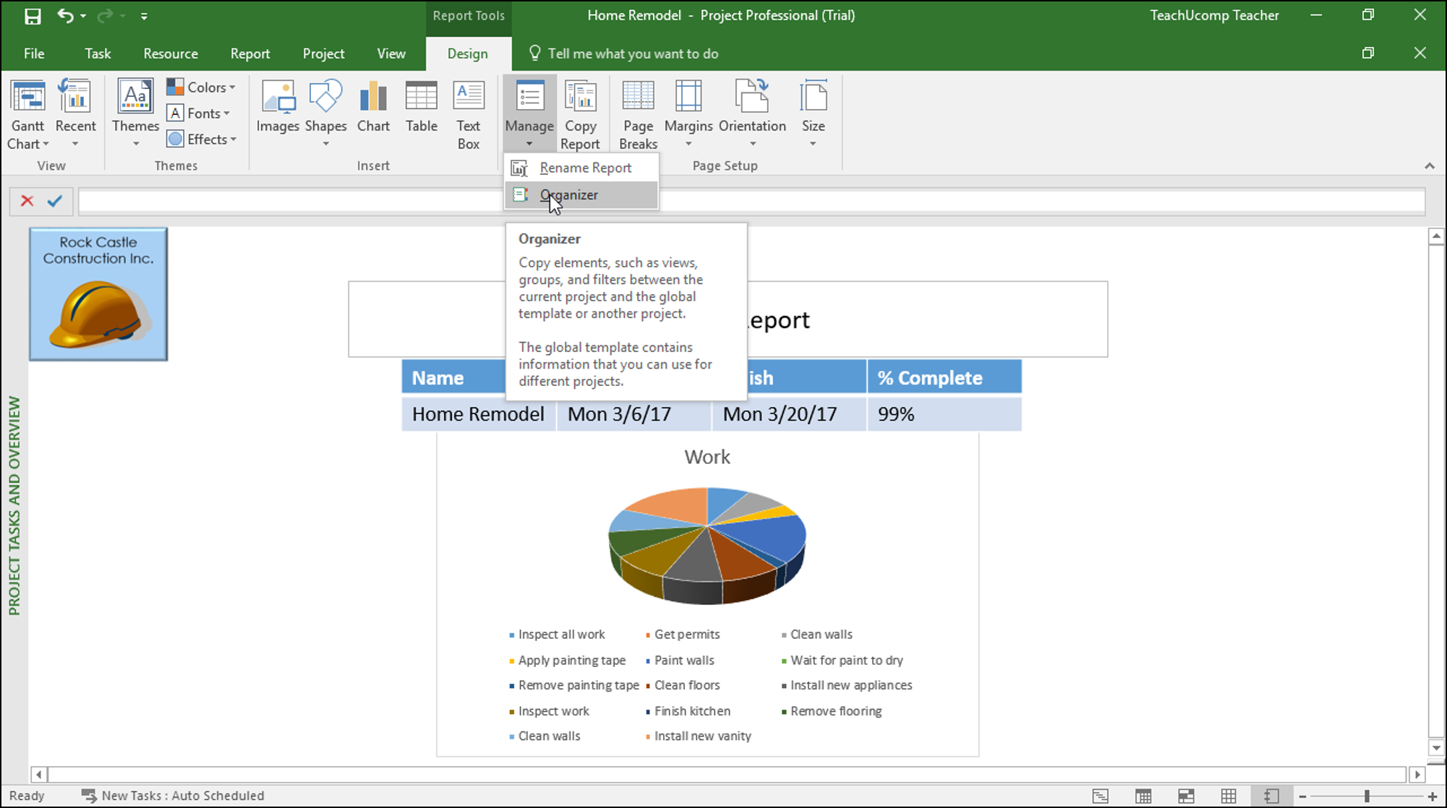This screenshot has width=1447, height=808.
Task: Open the theme Fonts dropdown
Action: [x=198, y=113]
